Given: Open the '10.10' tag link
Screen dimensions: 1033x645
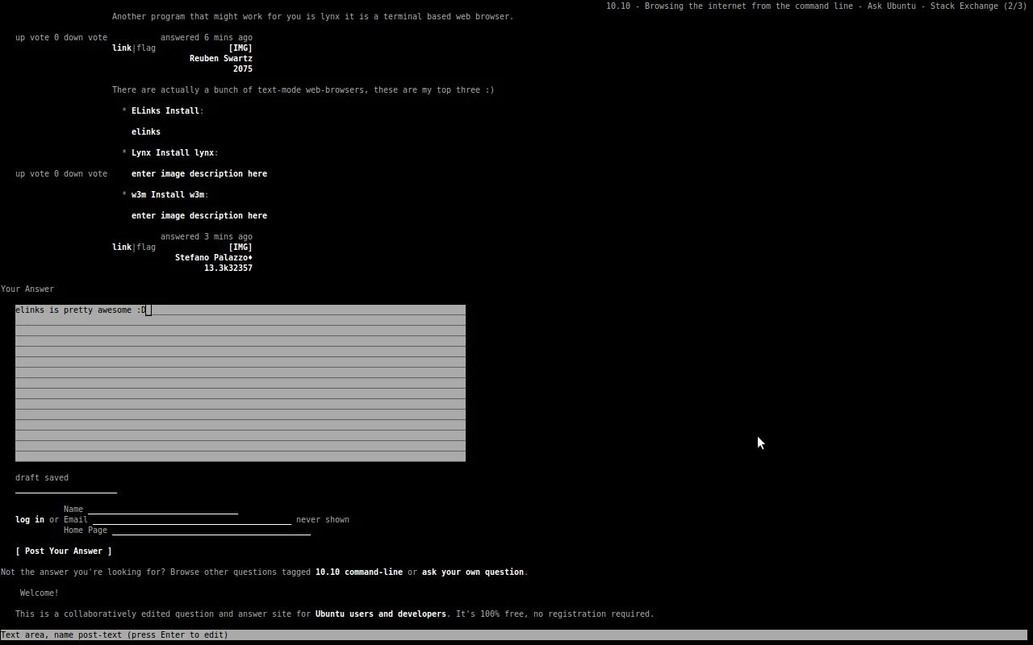Looking at the screenshot, I should click(x=328, y=572).
